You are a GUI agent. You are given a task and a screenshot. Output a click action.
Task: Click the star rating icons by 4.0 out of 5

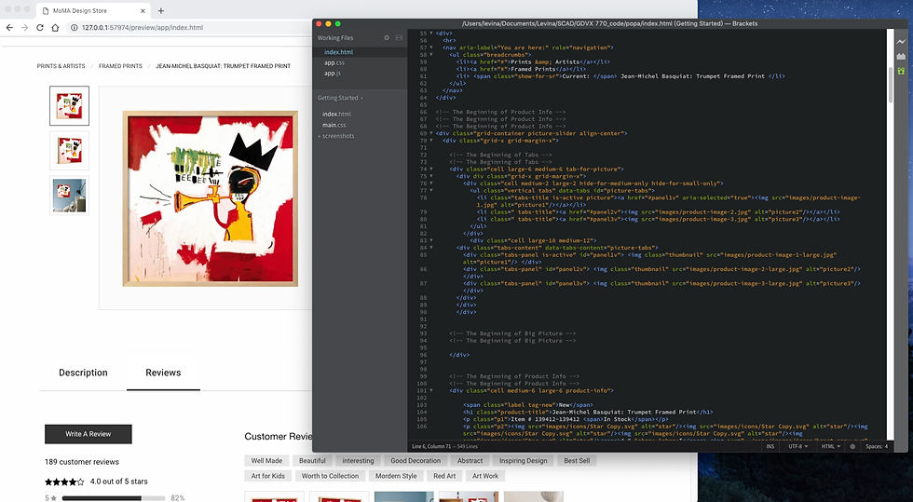click(x=64, y=482)
